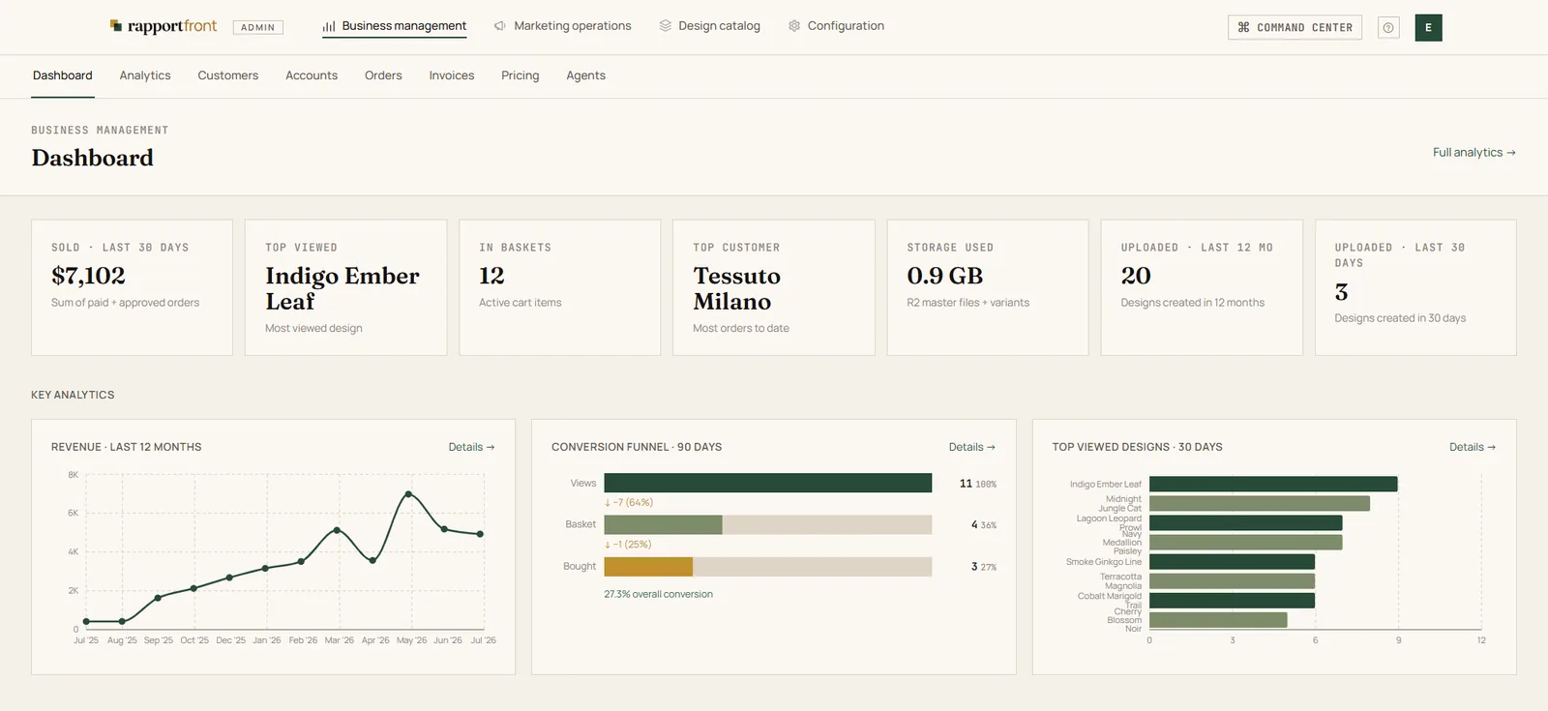Open the user avatar E menu
The width and height of the screenshot is (1548, 711).
tap(1428, 28)
